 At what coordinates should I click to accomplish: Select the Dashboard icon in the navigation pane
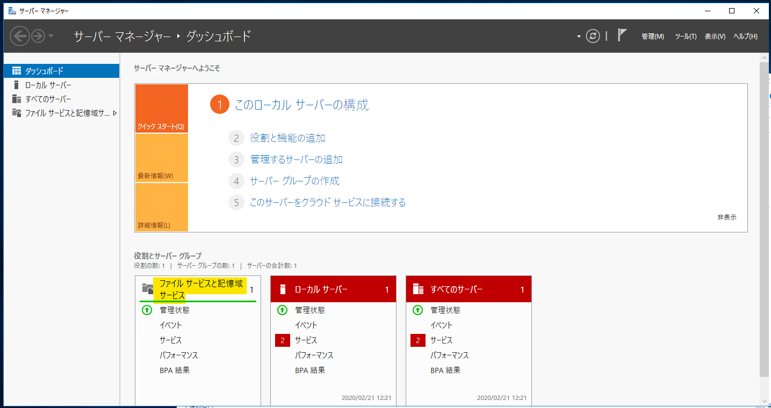16,70
